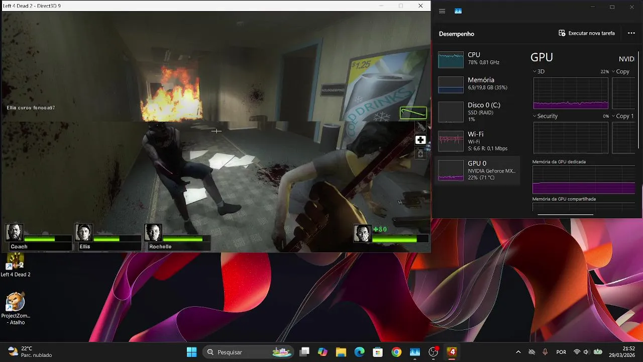The image size is (643, 362).
Task: Select the Wi-Fi performance entry
Action: (478, 141)
